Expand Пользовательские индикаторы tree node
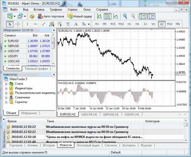The image size is (191, 157). point(6,93)
